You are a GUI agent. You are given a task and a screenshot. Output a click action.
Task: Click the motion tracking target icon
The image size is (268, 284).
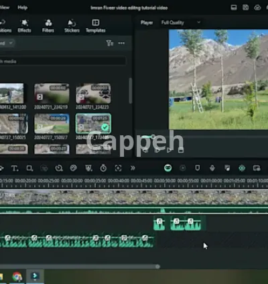pyautogui.click(x=118, y=168)
